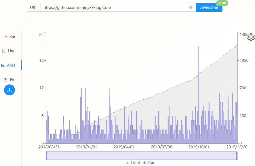The image size is (255, 166).
Task: Select the Bar chart icon
Action: pos(5,37)
